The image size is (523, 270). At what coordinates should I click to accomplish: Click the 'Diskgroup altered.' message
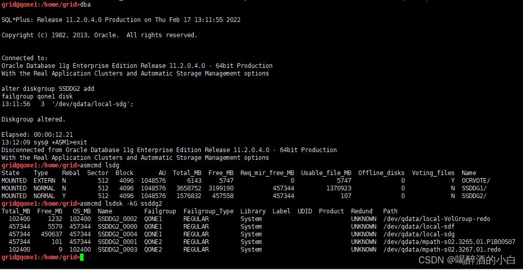[34, 119]
